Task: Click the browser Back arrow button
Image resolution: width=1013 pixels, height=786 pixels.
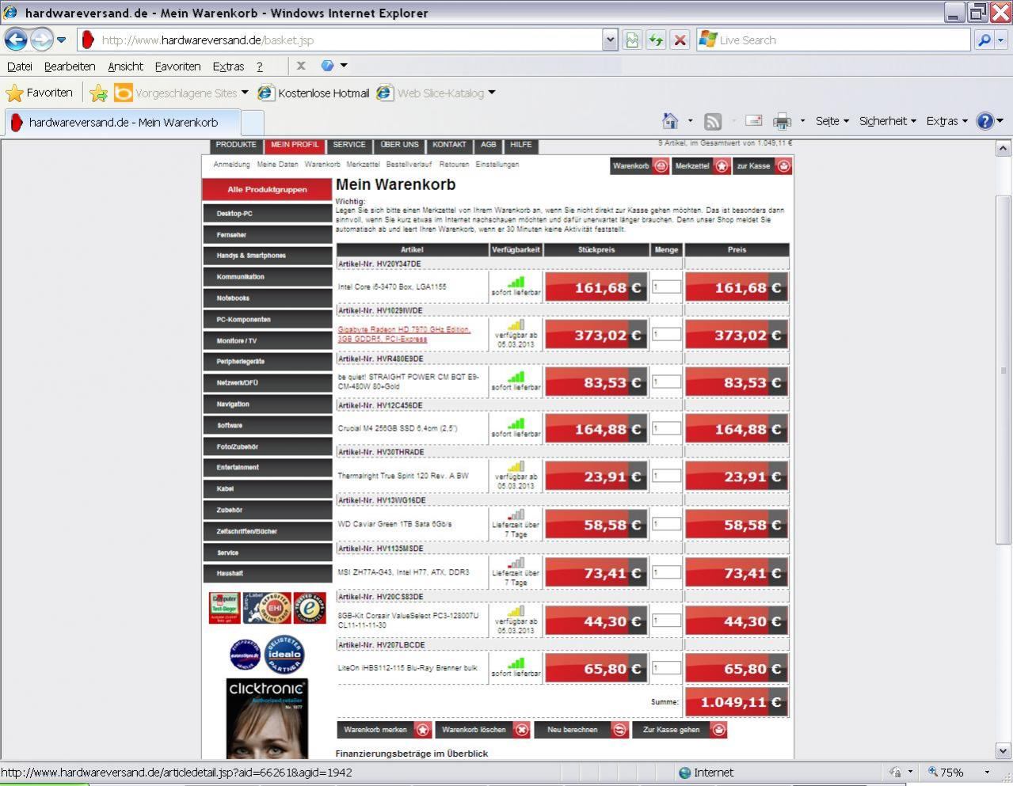Action: click(16, 40)
